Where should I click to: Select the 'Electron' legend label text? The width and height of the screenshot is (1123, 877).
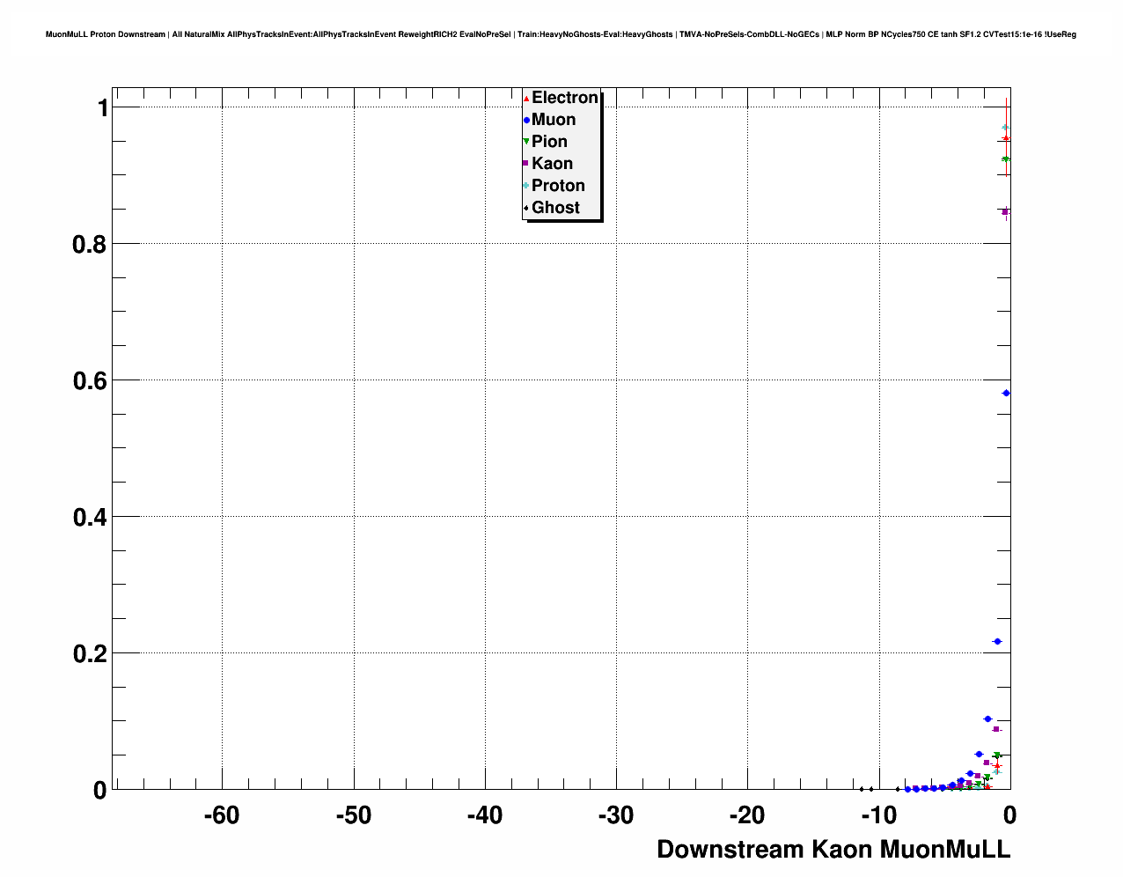pyautogui.click(x=565, y=98)
